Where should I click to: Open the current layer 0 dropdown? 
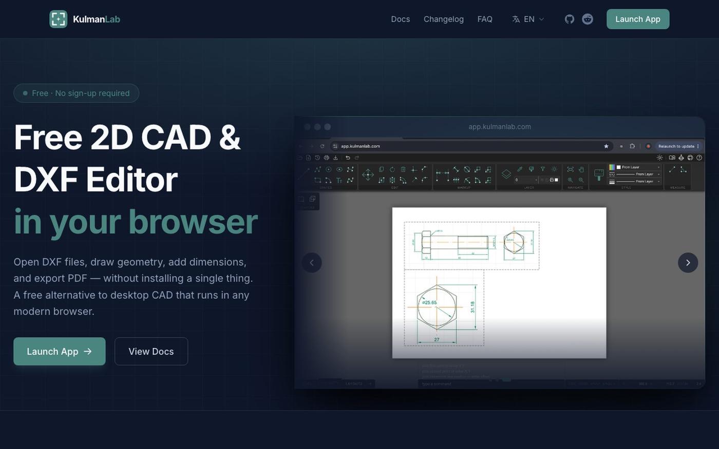(x=526, y=180)
